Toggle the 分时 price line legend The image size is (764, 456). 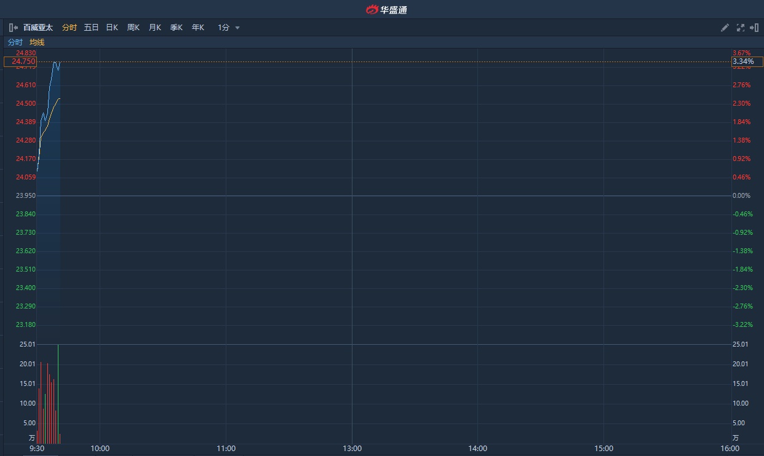click(15, 42)
